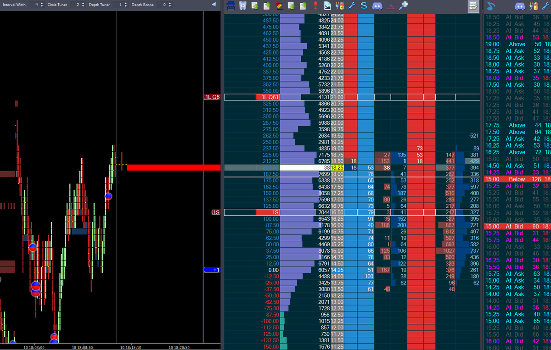The height and width of the screenshot is (350, 551).
Task: Click the -521 delta cell
Action: coord(468,136)
